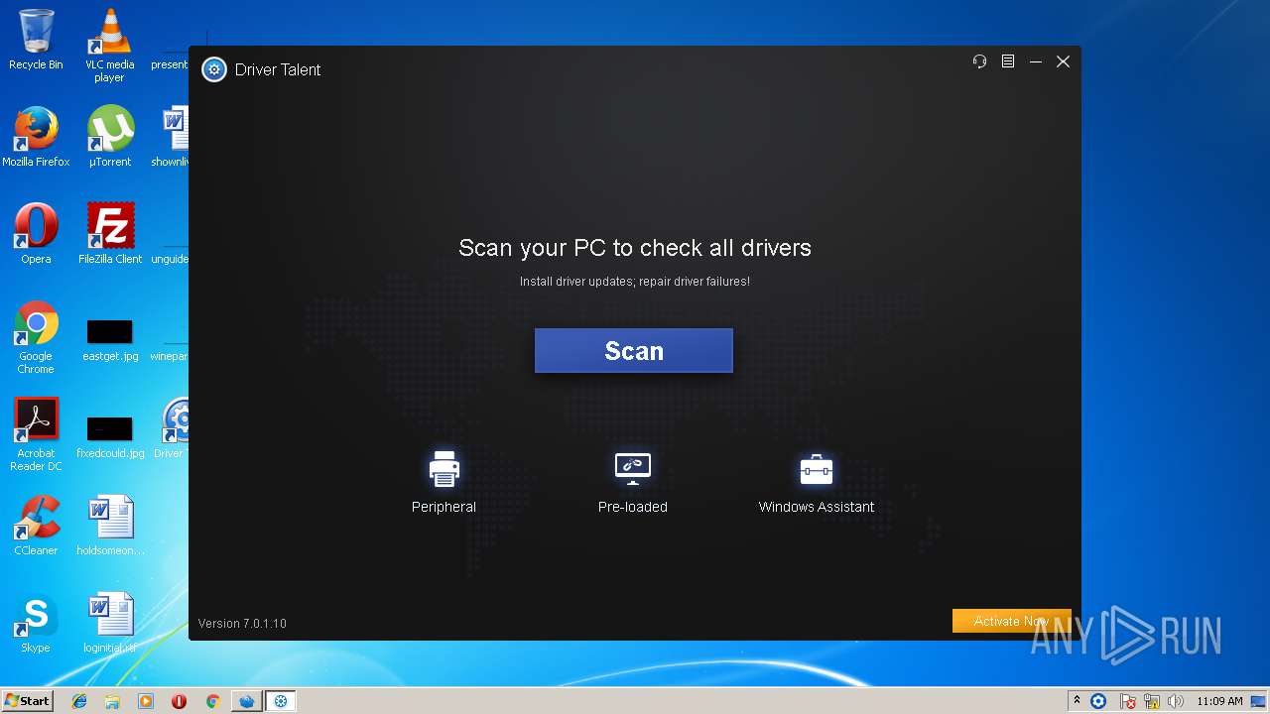Image resolution: width=1270 pixels, height=714 pixels.
Task: Select fixedcould.jpg file on desktop
Action: pos(110,436)
